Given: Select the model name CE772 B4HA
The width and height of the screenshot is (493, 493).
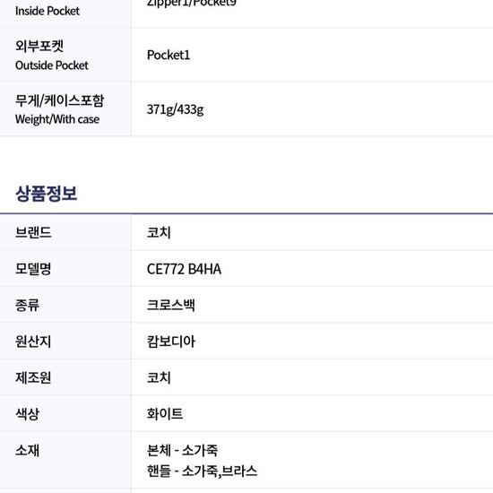Looking at the screenshot, I should click(184, 269).
